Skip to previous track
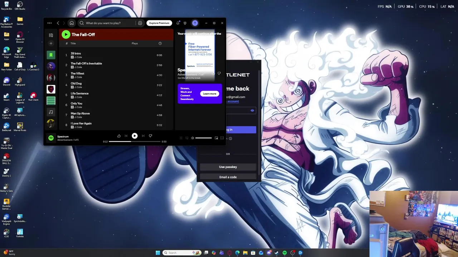 (126, 136)
